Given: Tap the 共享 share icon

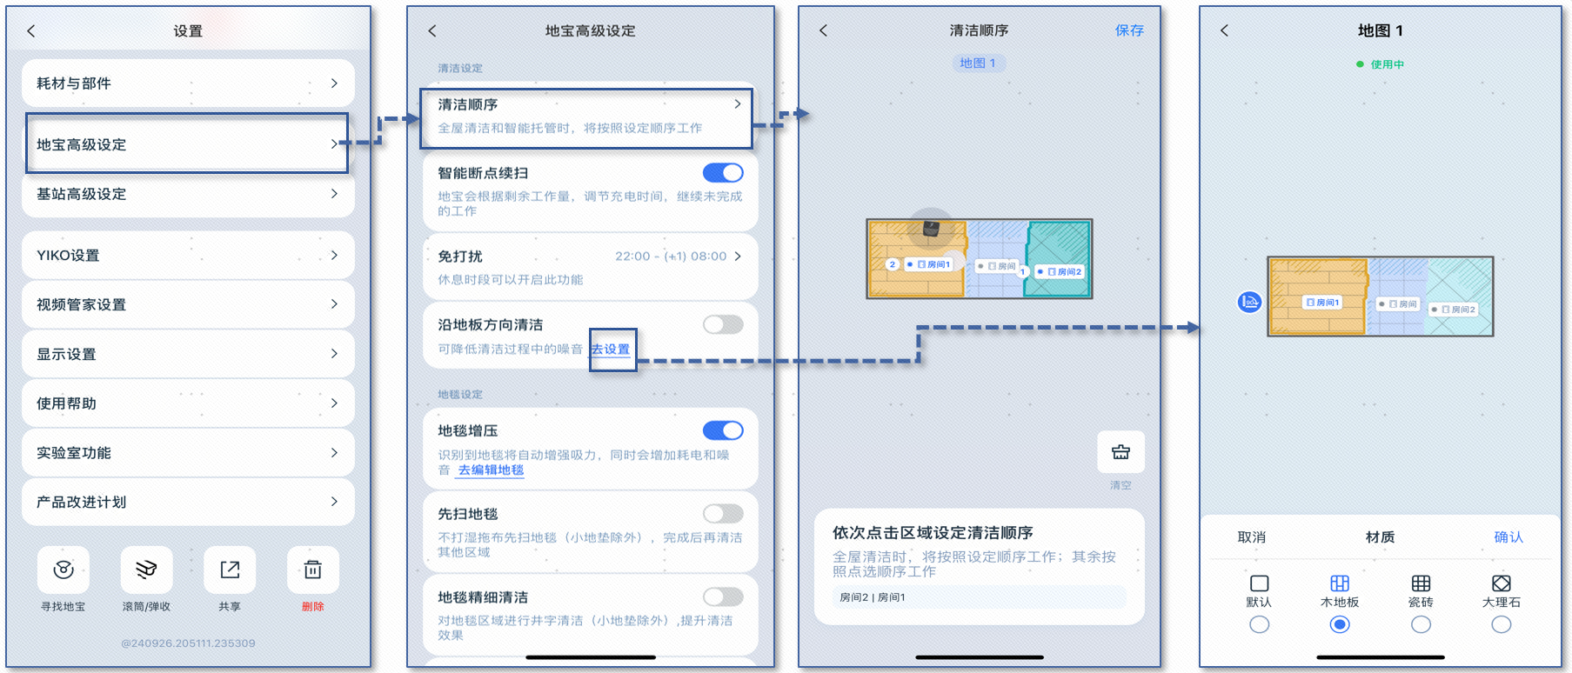Looking at the screenshot, I should point(230,570).
